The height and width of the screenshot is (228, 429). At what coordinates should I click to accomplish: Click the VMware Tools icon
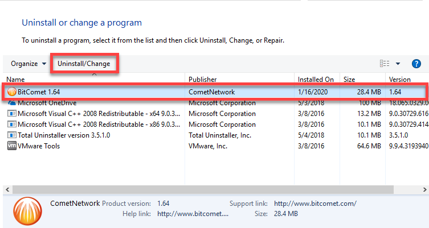12,146
